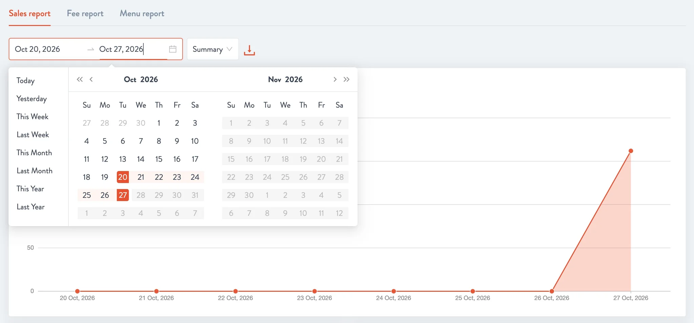This screenshot has width=694, height=323.
Task: Choose October 23 in the calendar
Action: tap(177, 177)
